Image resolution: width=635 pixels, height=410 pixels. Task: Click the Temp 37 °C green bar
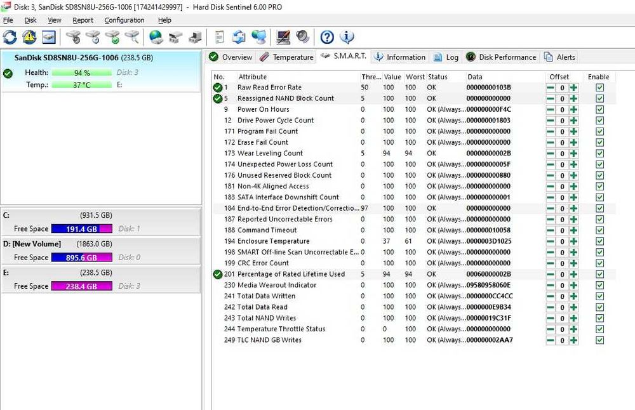82,85
